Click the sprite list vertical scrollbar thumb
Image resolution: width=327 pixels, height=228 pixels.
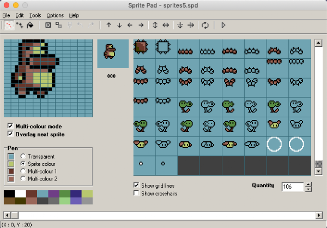318,164
